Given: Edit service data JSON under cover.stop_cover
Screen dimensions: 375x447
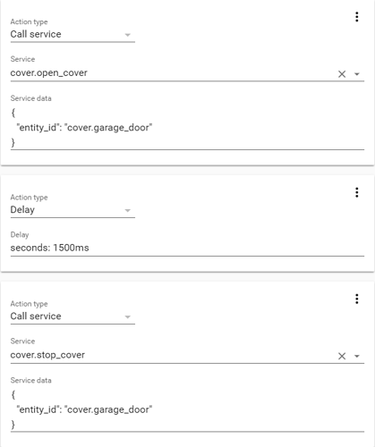Looking at the screenshot, I should (x=187, y=409).
